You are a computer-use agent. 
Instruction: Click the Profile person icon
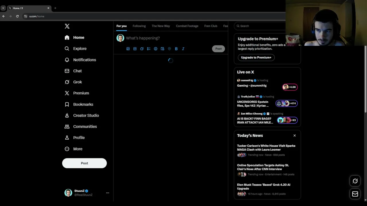[x=67, y=138]
